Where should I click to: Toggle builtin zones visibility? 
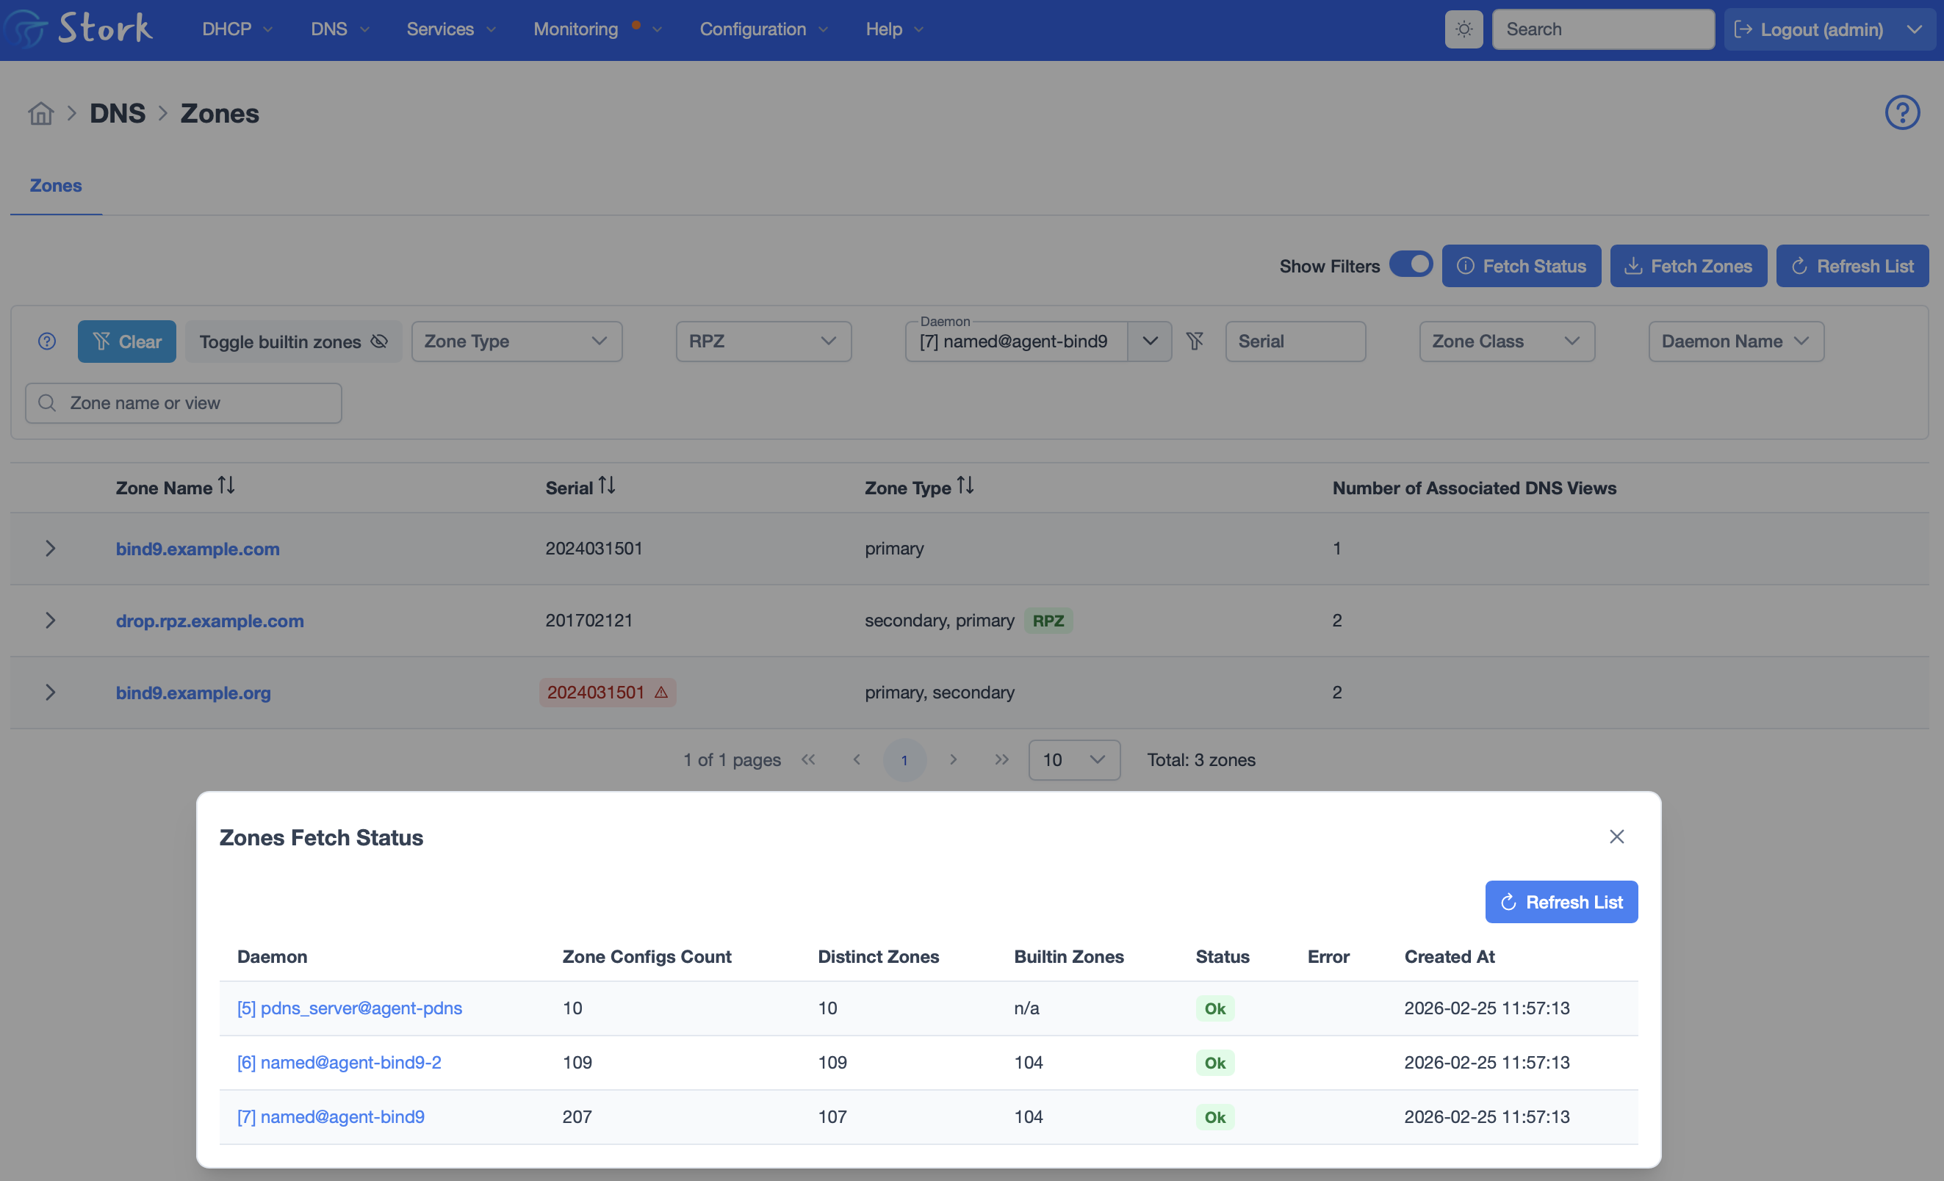[x=293, y=341]
